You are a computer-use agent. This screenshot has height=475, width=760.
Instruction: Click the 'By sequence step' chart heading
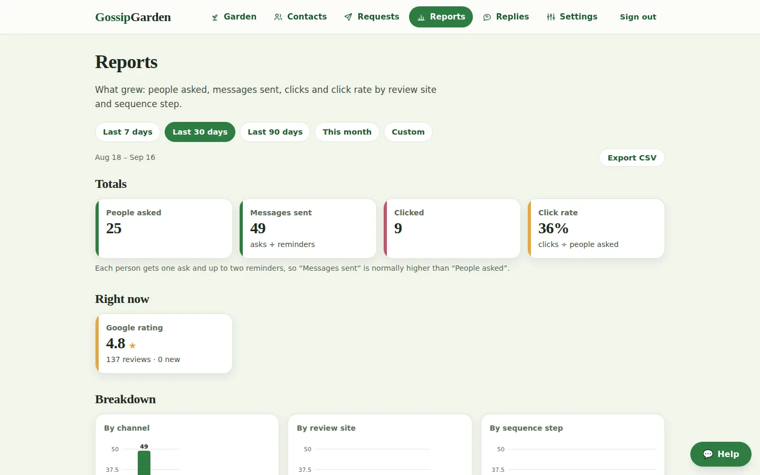pyautogui.click(x=526, y=428)
